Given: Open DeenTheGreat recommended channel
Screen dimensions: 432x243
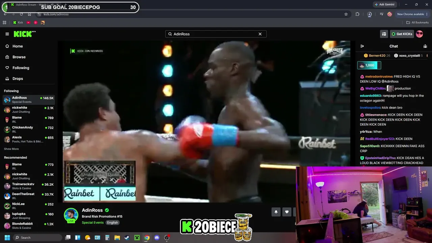Looking at the screenshot, I should click(x=29, y=196).
